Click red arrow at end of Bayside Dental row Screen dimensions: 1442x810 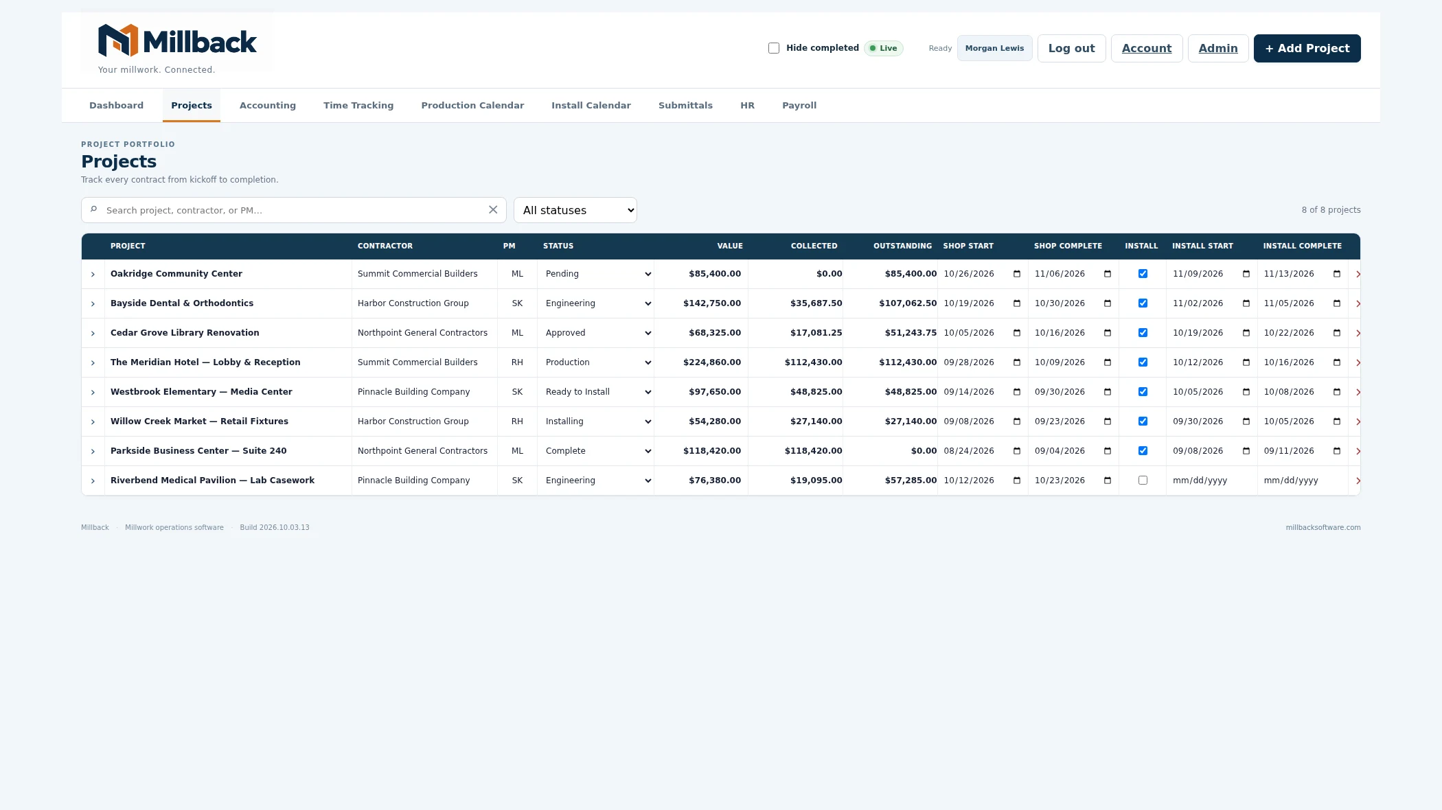tap(1358, 303)
